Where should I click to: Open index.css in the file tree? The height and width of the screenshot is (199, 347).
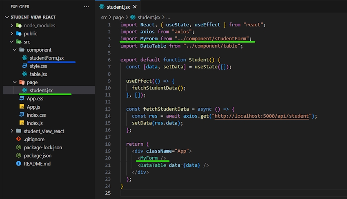(x=36, y=115)
